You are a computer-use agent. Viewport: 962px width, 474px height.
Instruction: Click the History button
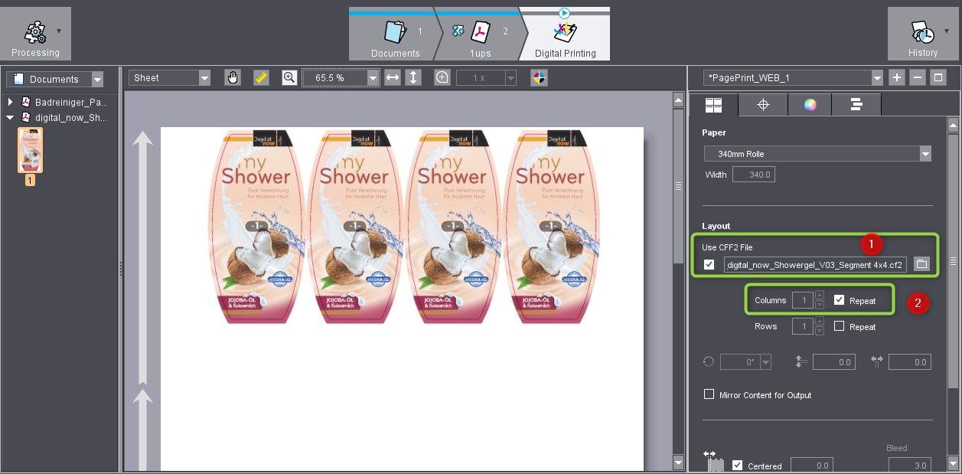coord(922,34)
